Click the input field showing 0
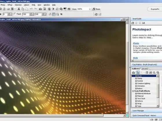This screenshot has width=162, height=121. pos(5,14)
